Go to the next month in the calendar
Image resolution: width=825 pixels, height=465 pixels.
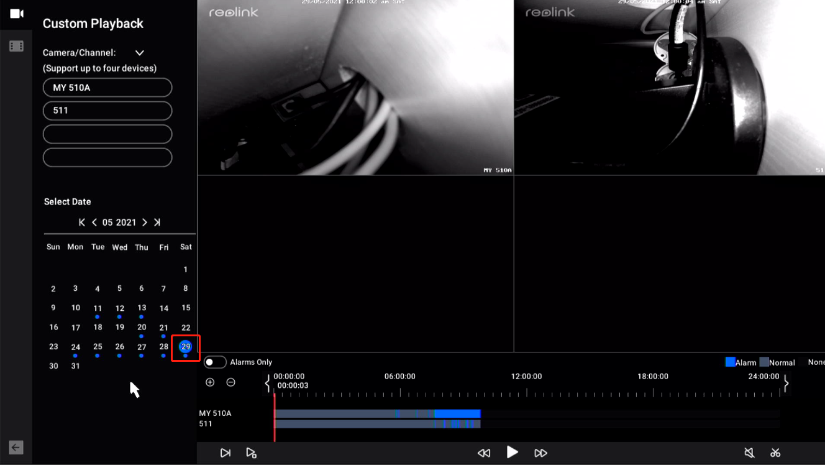click(145, 222)
